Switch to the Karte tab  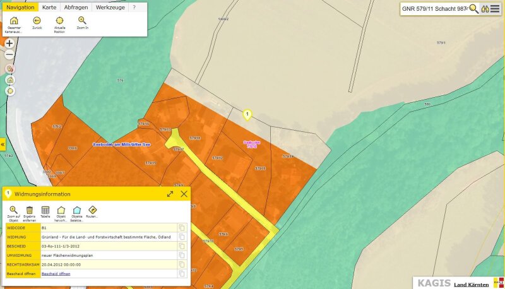[49, 8]
